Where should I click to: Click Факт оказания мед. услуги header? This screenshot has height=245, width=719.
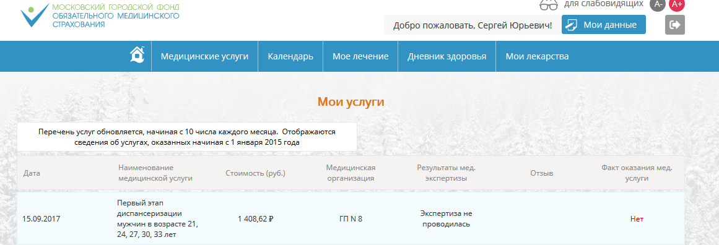click(x=637, y=173)
